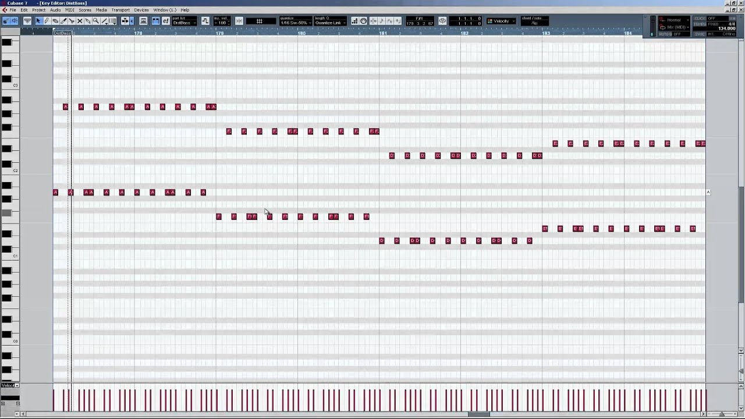Toggle Edit Active Part Only button

pyautogui.click(x=166, y=21)
